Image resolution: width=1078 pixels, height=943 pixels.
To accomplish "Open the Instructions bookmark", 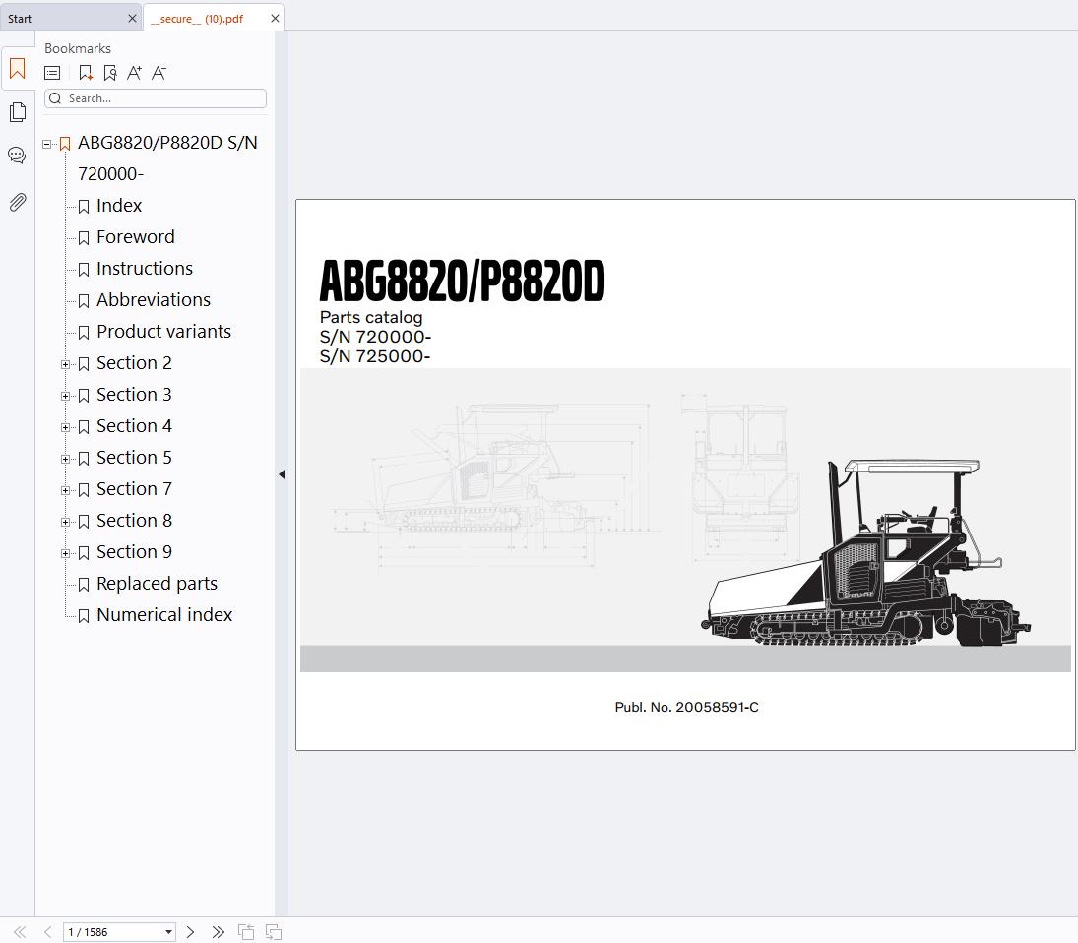I will [145, 269].
